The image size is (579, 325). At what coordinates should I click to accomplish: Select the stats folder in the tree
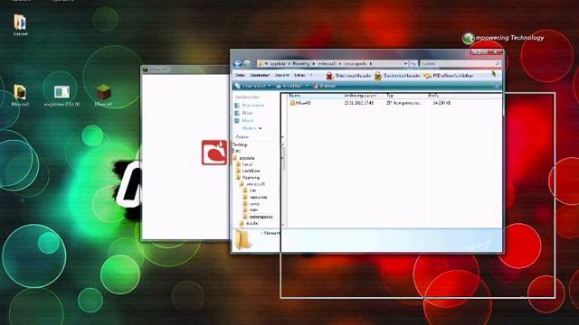(253, 210)
